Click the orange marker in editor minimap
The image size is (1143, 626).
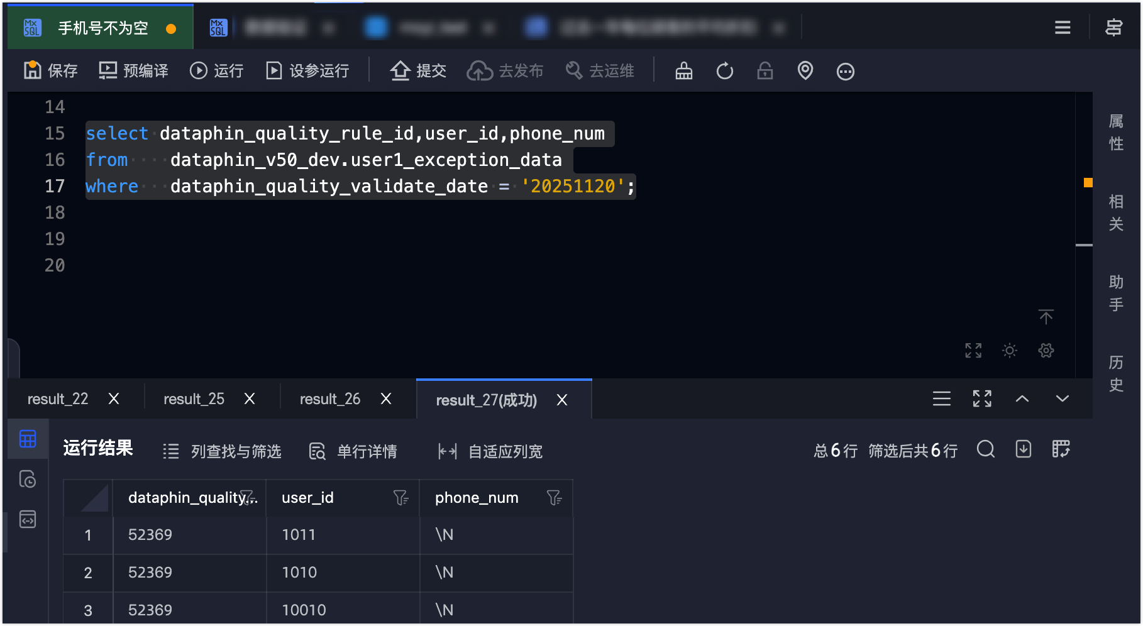[x=1088, y=183]
